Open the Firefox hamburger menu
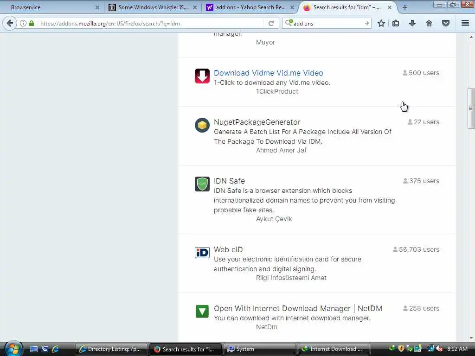Image resolution: width=475 pixels, height=356 pixels. (465, 23)
